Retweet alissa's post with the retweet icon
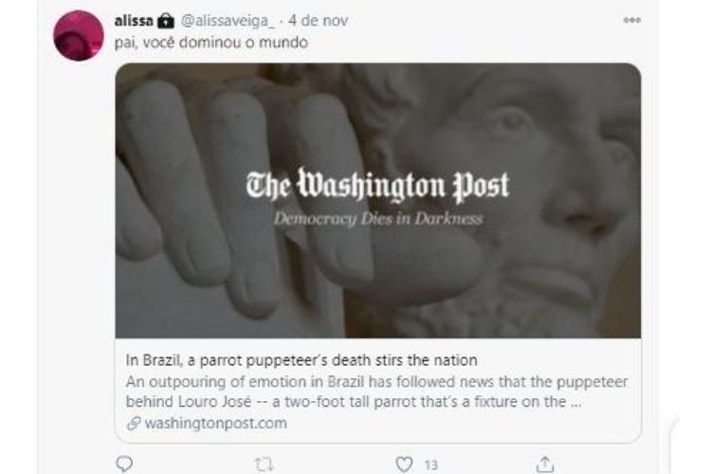The height and width of the screenshot is (474, 711). [264, 465]
